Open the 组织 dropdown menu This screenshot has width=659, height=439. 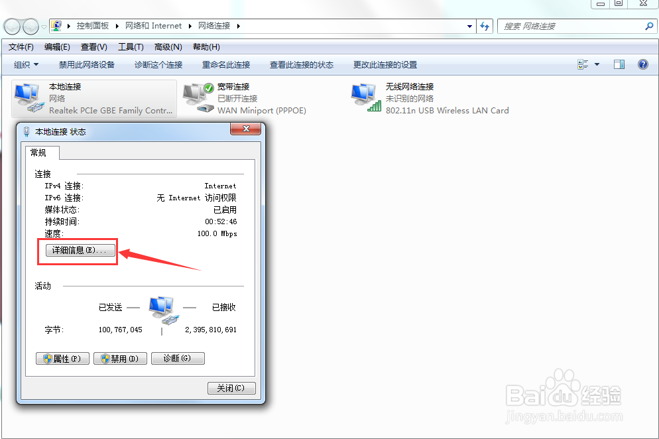pos(25,64)
